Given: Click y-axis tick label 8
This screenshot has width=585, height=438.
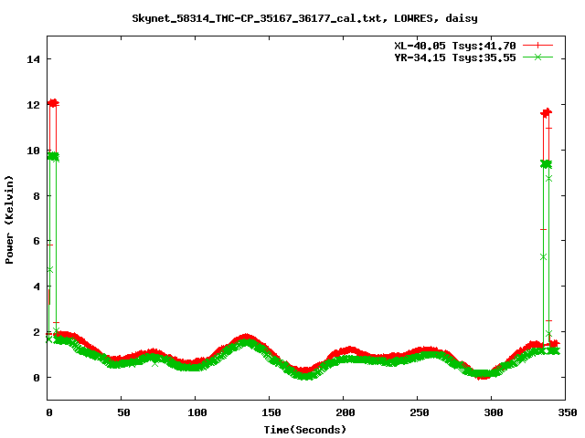Looking at the screenshot, I should click(x=37, y=196).
